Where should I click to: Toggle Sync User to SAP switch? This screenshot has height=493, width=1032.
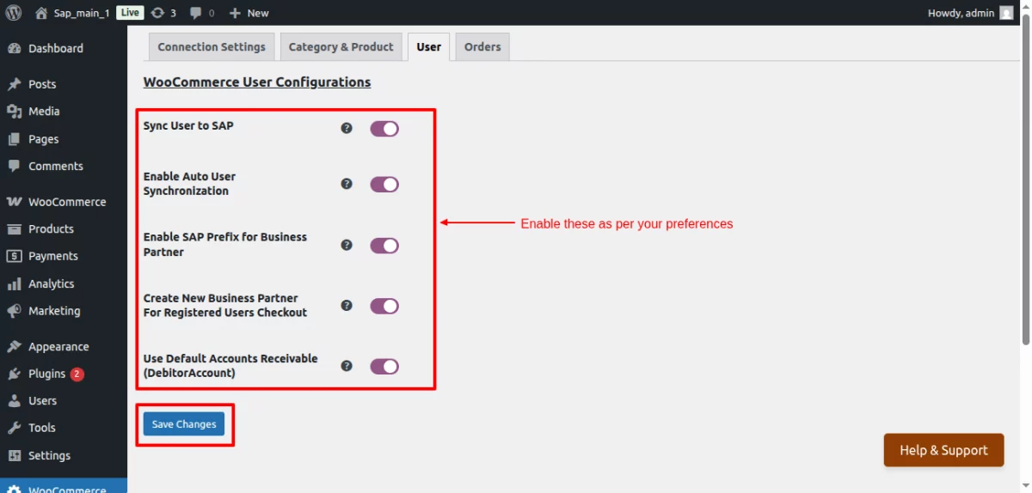pyautogui.click(x=384, y=129)
